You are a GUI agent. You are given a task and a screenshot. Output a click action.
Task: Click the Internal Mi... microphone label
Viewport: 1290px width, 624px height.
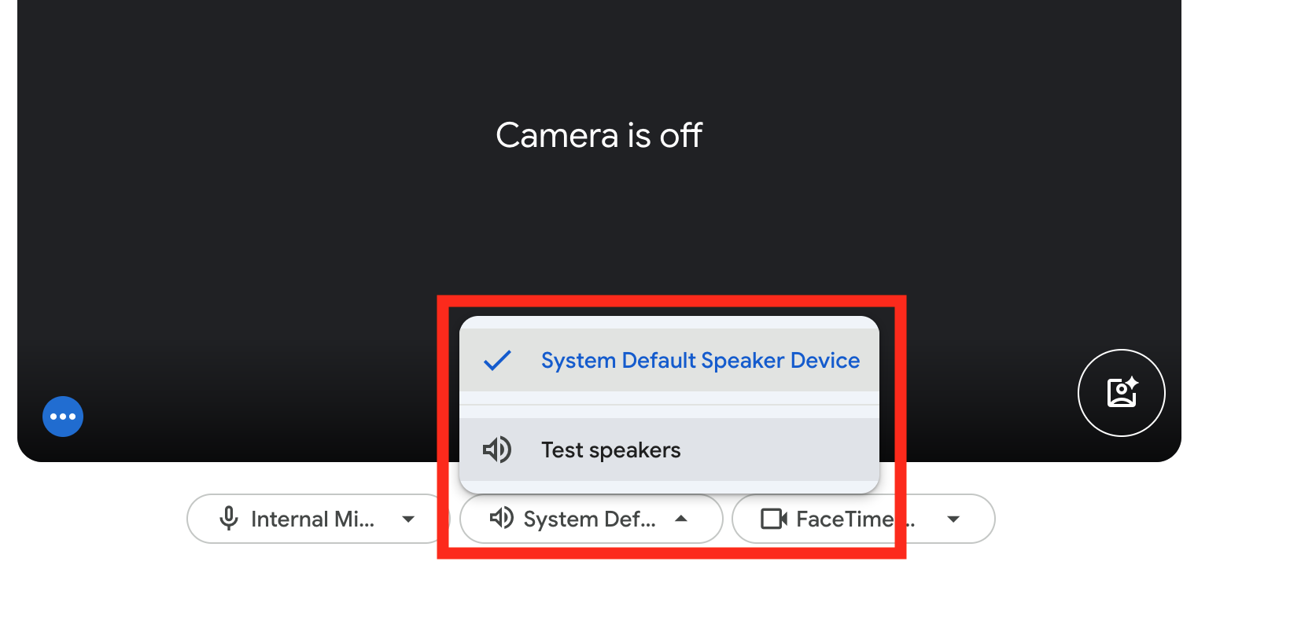click(312, 519)
